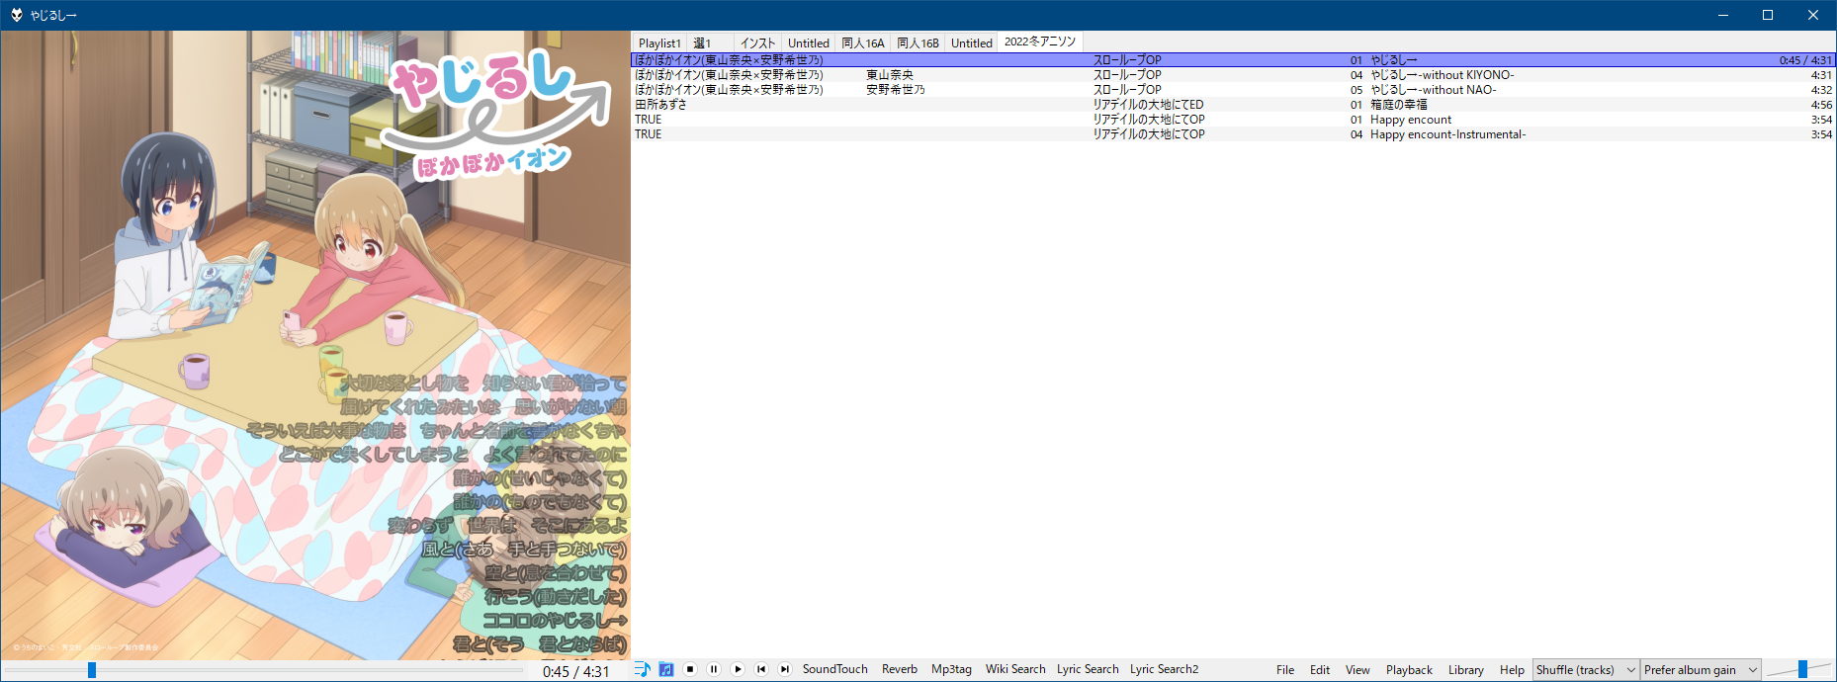The width and height of the screenshot is (1837, 682).
Task: Open the File menu
Action: [x=1285, y=670]
